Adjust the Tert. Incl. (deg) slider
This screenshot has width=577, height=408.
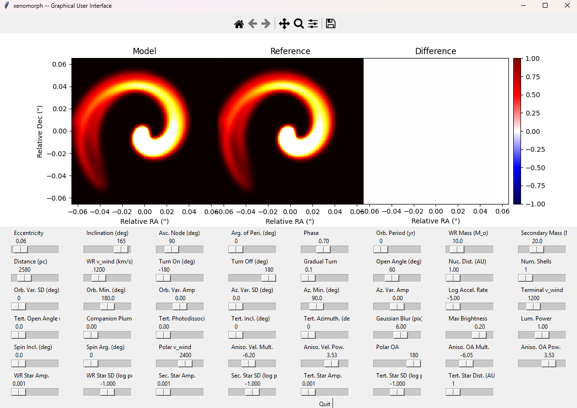[253, 335]
